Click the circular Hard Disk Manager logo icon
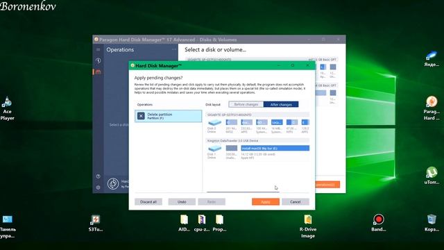This screenshot has height=250, width=444. [113, 183]
